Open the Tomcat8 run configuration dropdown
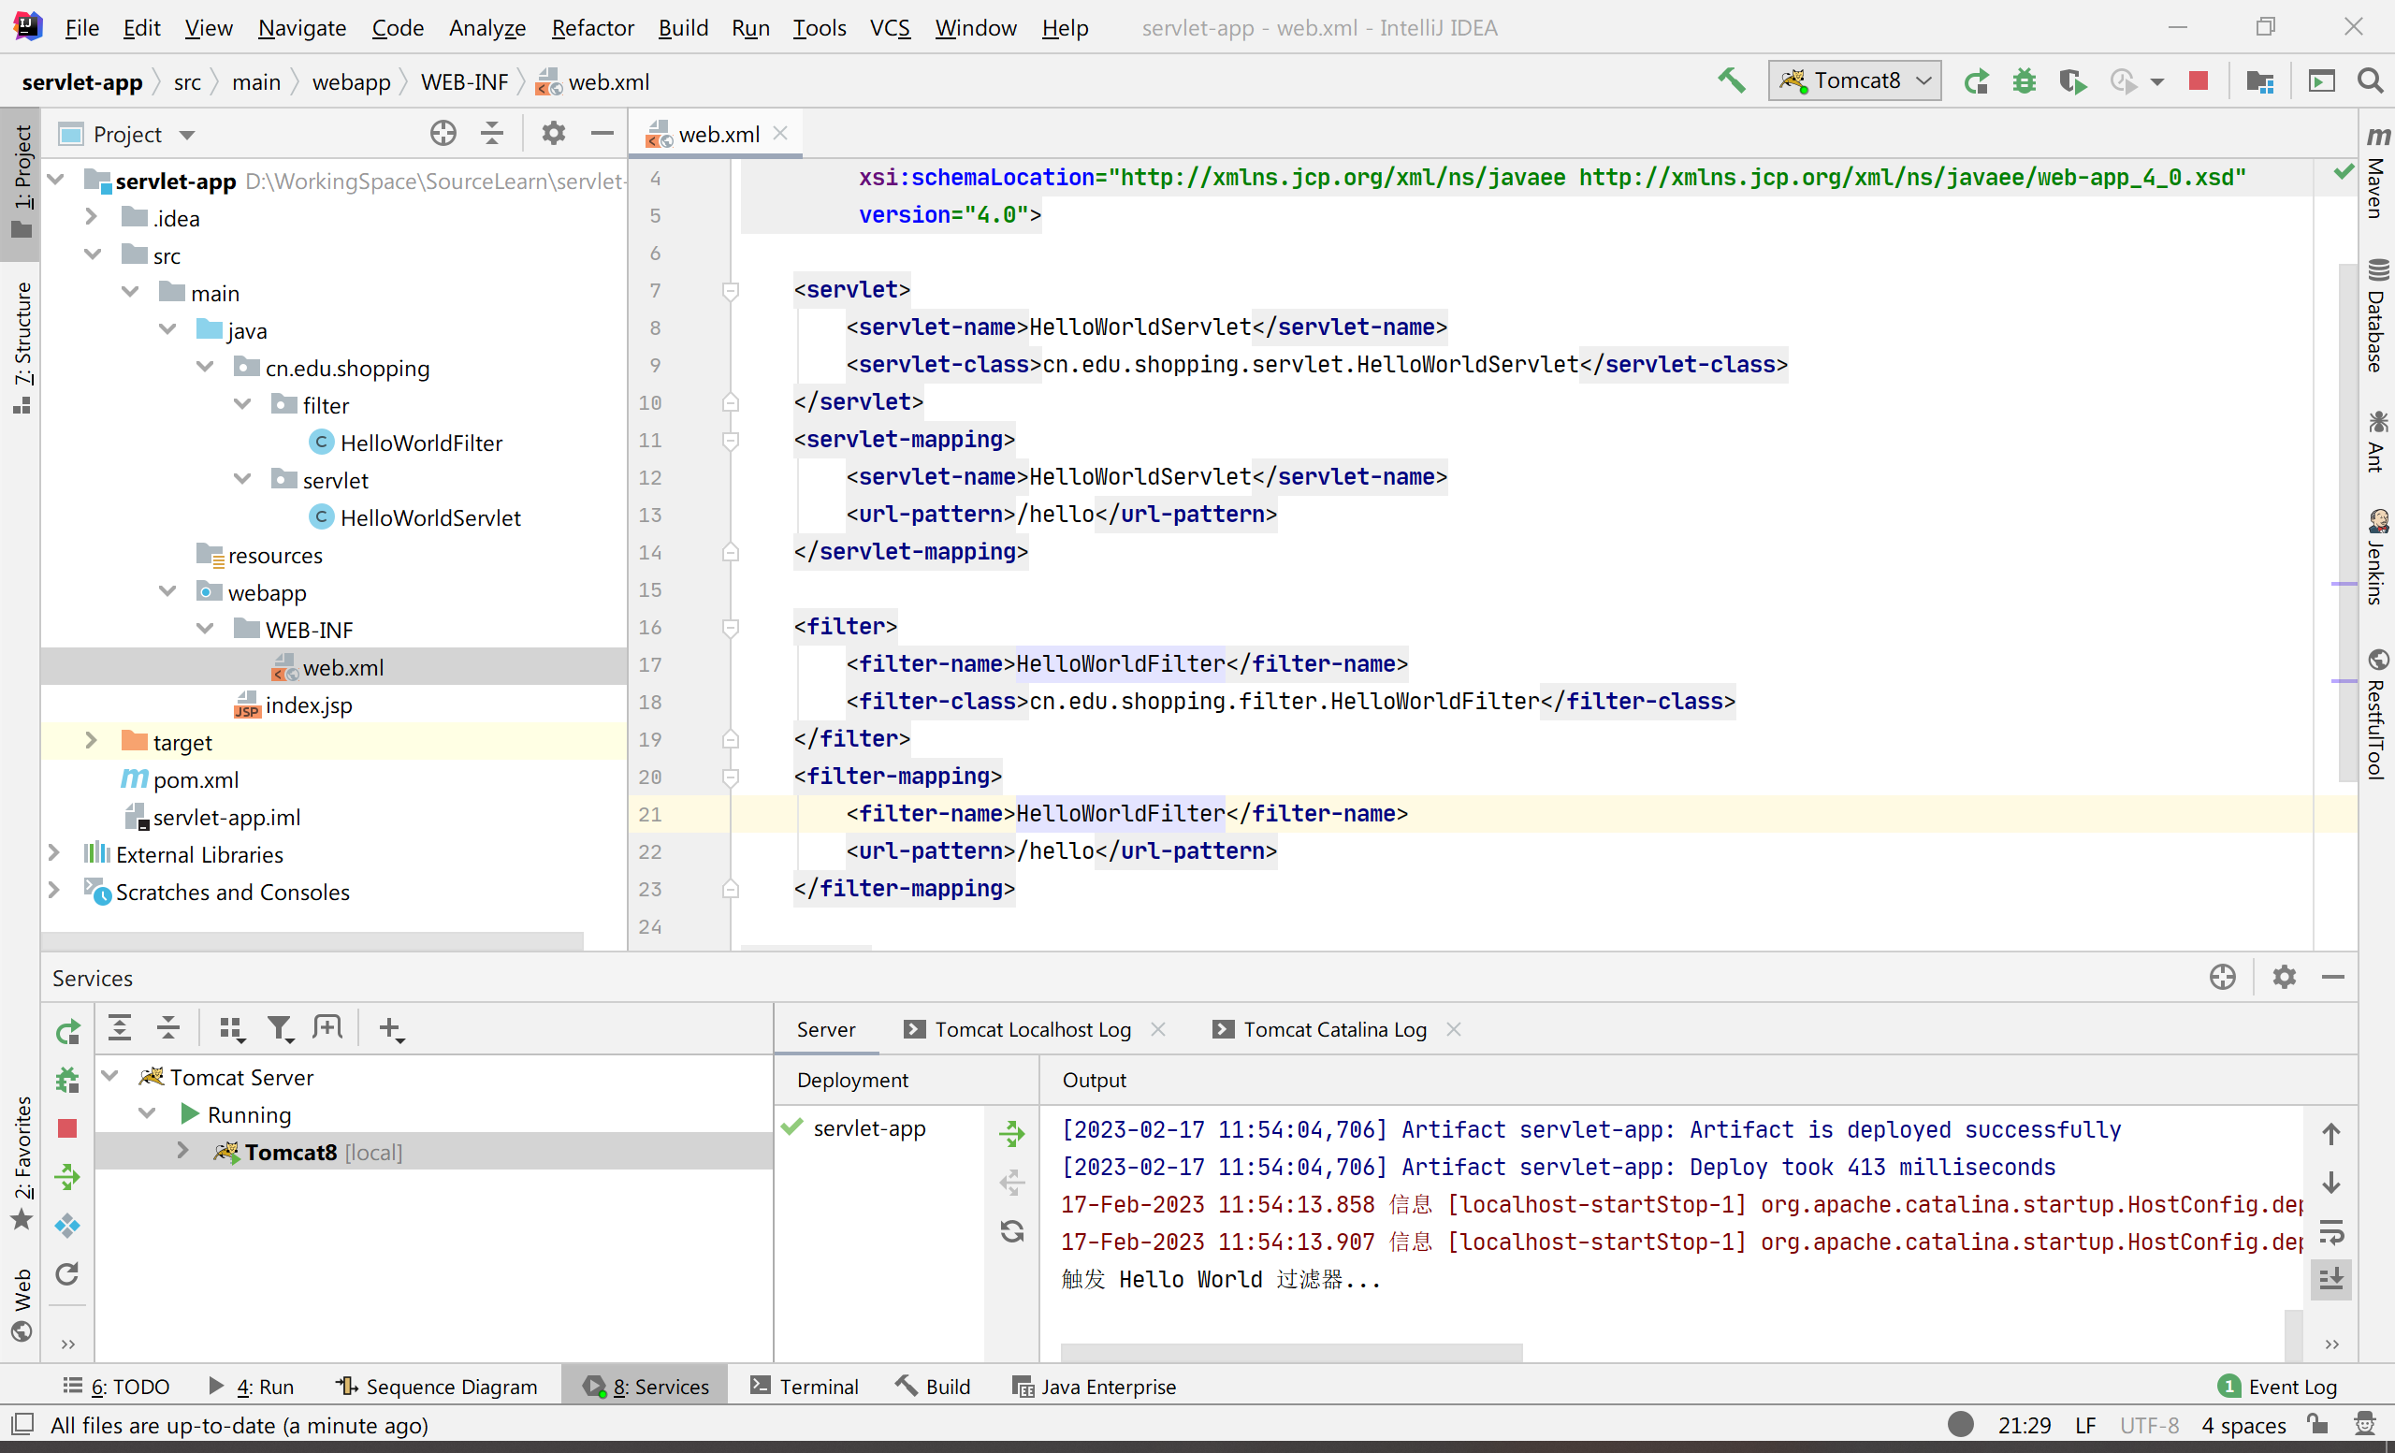This screenshot has width=2395, height=1453. click(x=1854, y=80)
